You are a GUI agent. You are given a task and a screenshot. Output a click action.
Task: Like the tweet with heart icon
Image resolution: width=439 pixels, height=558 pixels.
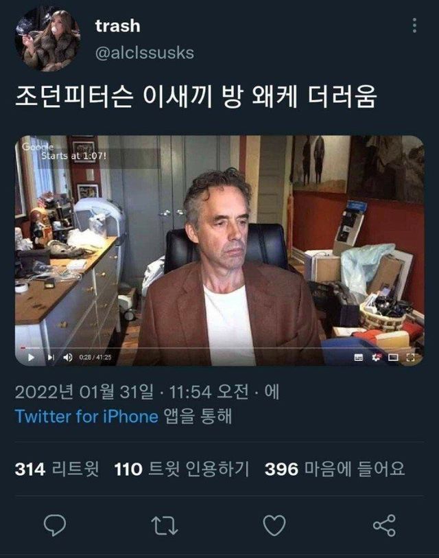pos(274,525)
